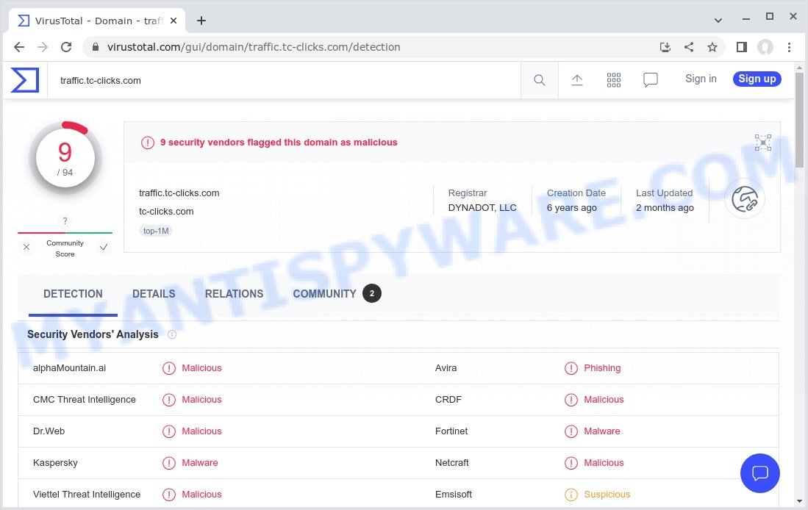The image size is (808, 510).
Task: Click the CMC Threat Intelligence vendor name
Action: tap(85, 400)
